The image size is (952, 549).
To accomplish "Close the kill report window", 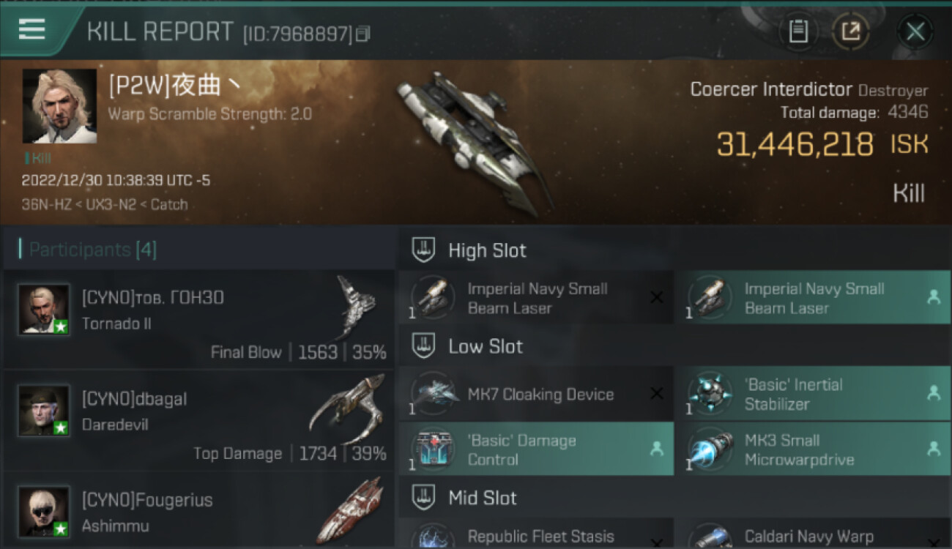I will click(915, 31).
